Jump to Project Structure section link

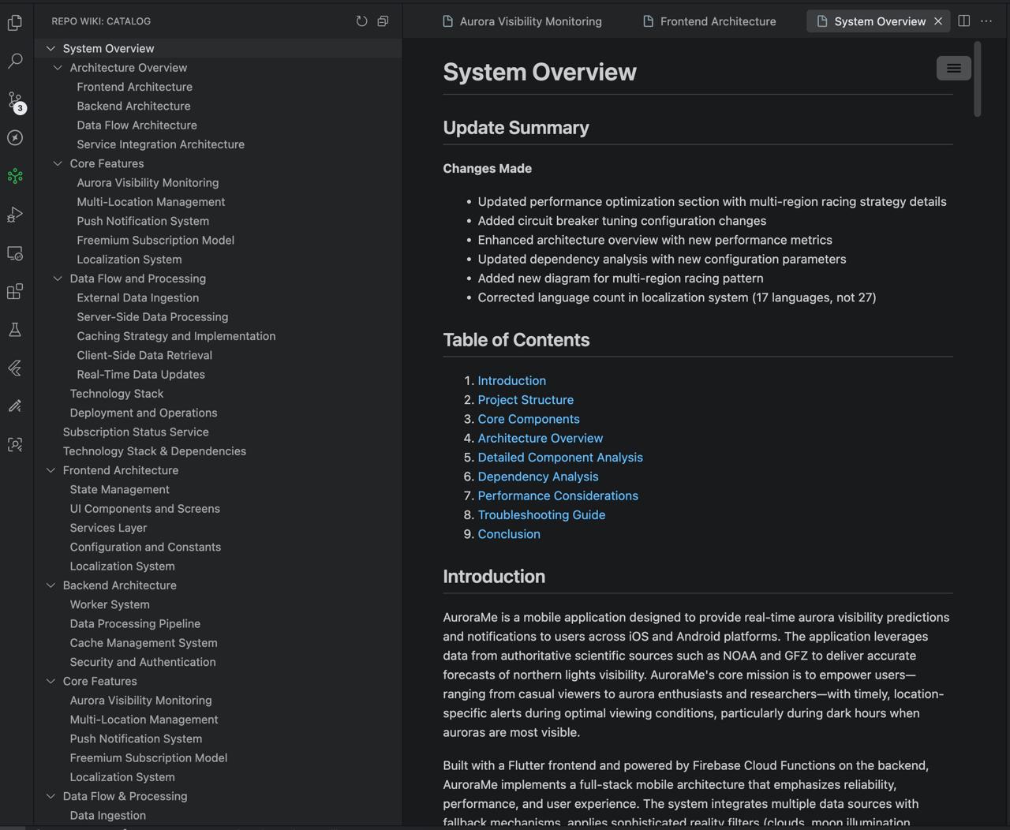526,400
